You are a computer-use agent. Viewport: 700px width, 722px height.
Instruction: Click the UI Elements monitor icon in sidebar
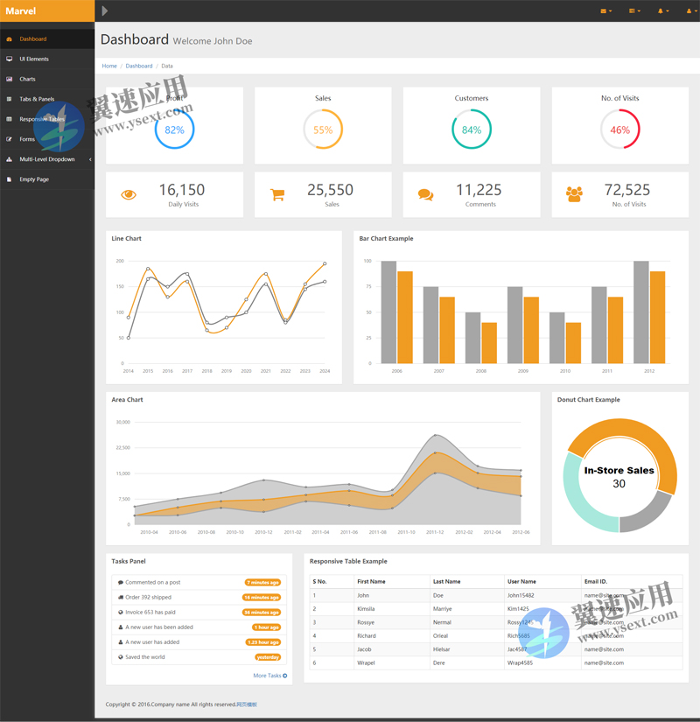pos(10,60)
